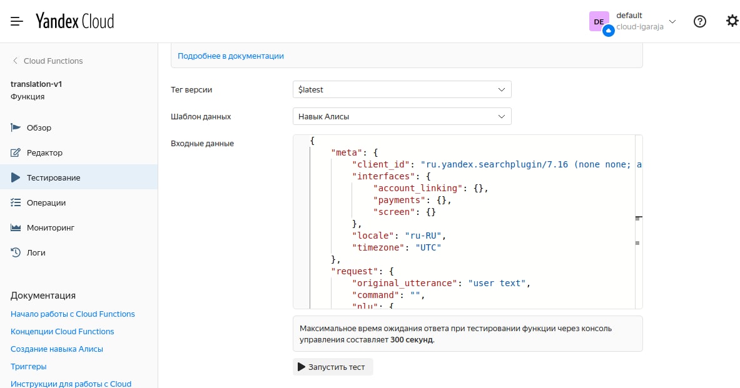The image size is (740, 388).
Task: Expand the default cloud account chevron
Action: (672, 21)
